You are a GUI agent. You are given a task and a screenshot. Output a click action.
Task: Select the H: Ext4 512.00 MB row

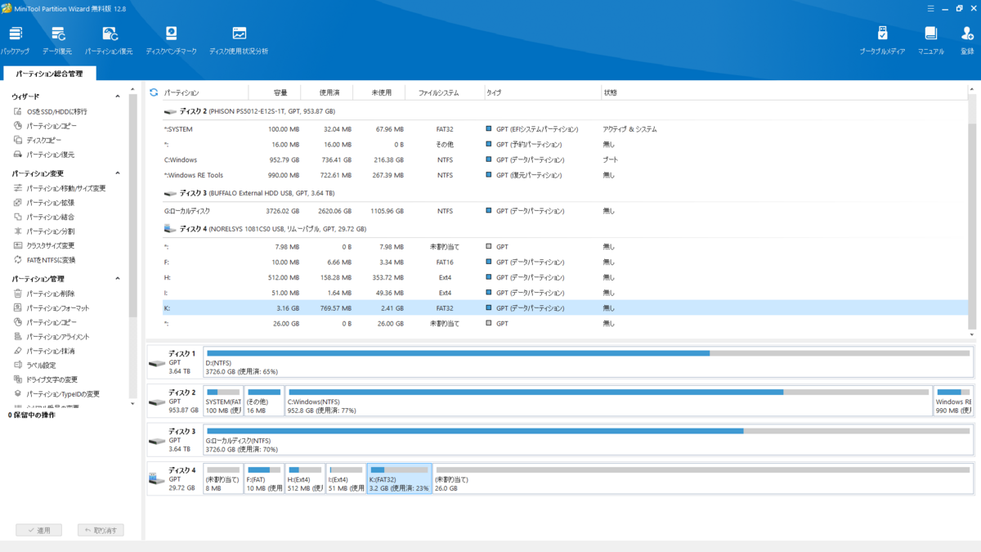tap(564, 277)
